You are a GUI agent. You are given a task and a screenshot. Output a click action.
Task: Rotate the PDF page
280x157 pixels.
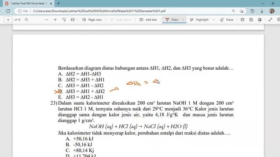pyautogui.click(x=64, y=20)
